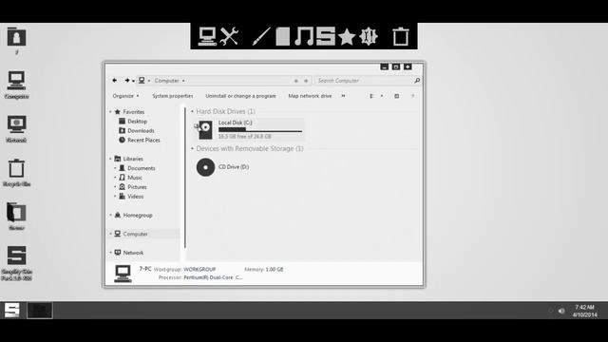Collapse the Hard Disk Drives group
Screen dimensions: 608x342
pos(192,111)
